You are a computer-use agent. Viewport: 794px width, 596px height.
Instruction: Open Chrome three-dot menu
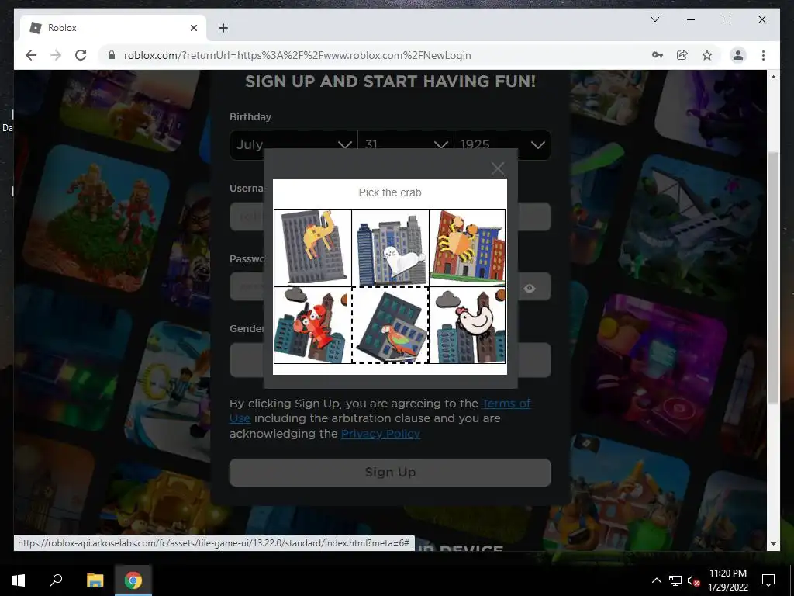pyautogui.click(x=763, y=55)
